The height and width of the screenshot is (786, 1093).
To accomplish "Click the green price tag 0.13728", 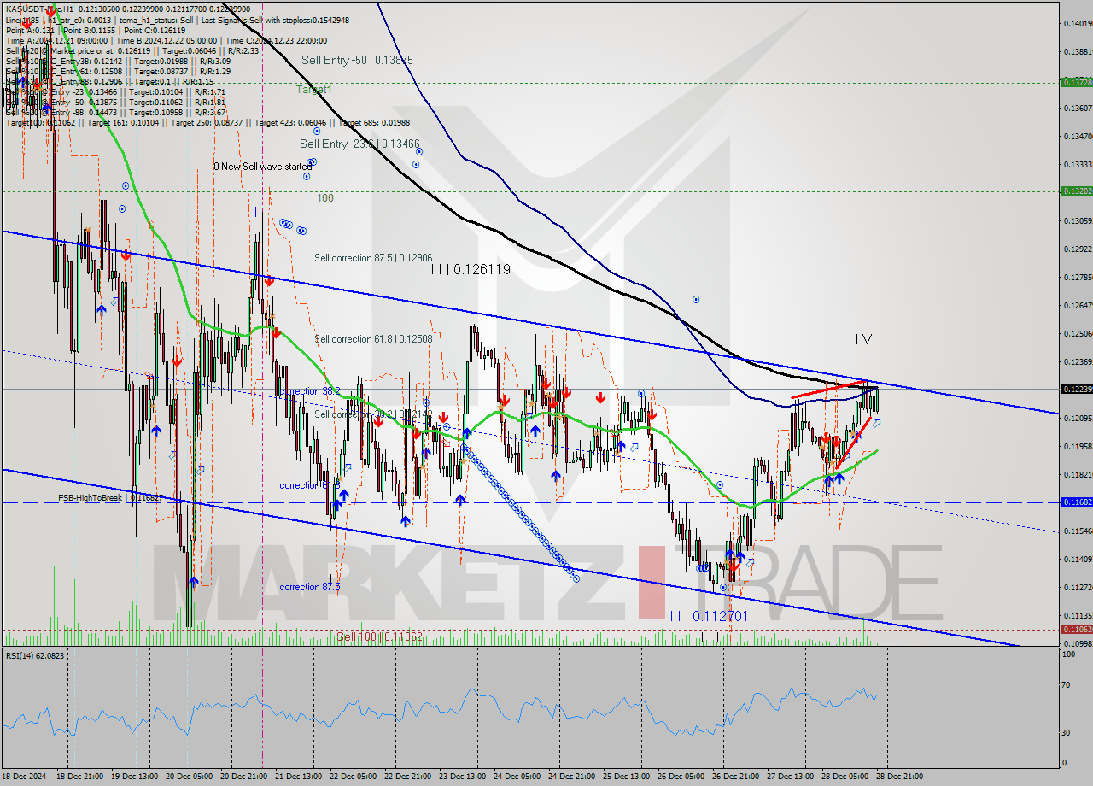I will pyautogui.click(x=1076, y=83).
